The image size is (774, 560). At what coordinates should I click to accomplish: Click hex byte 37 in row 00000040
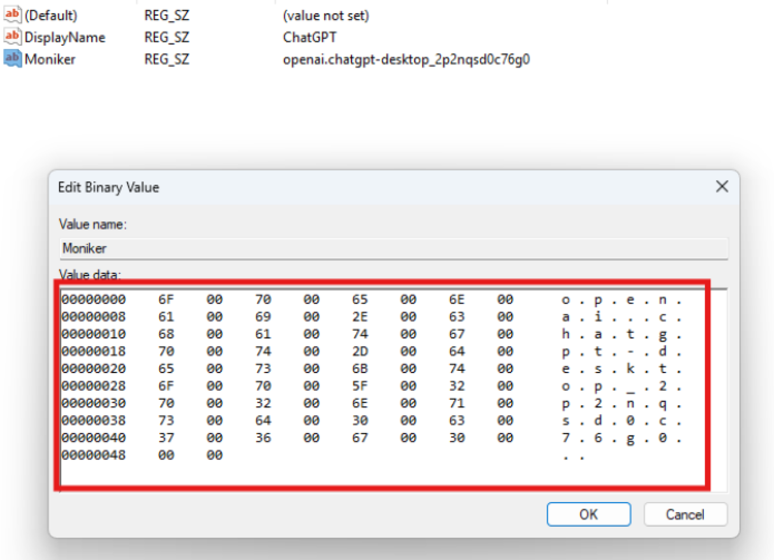click(166, 438)
